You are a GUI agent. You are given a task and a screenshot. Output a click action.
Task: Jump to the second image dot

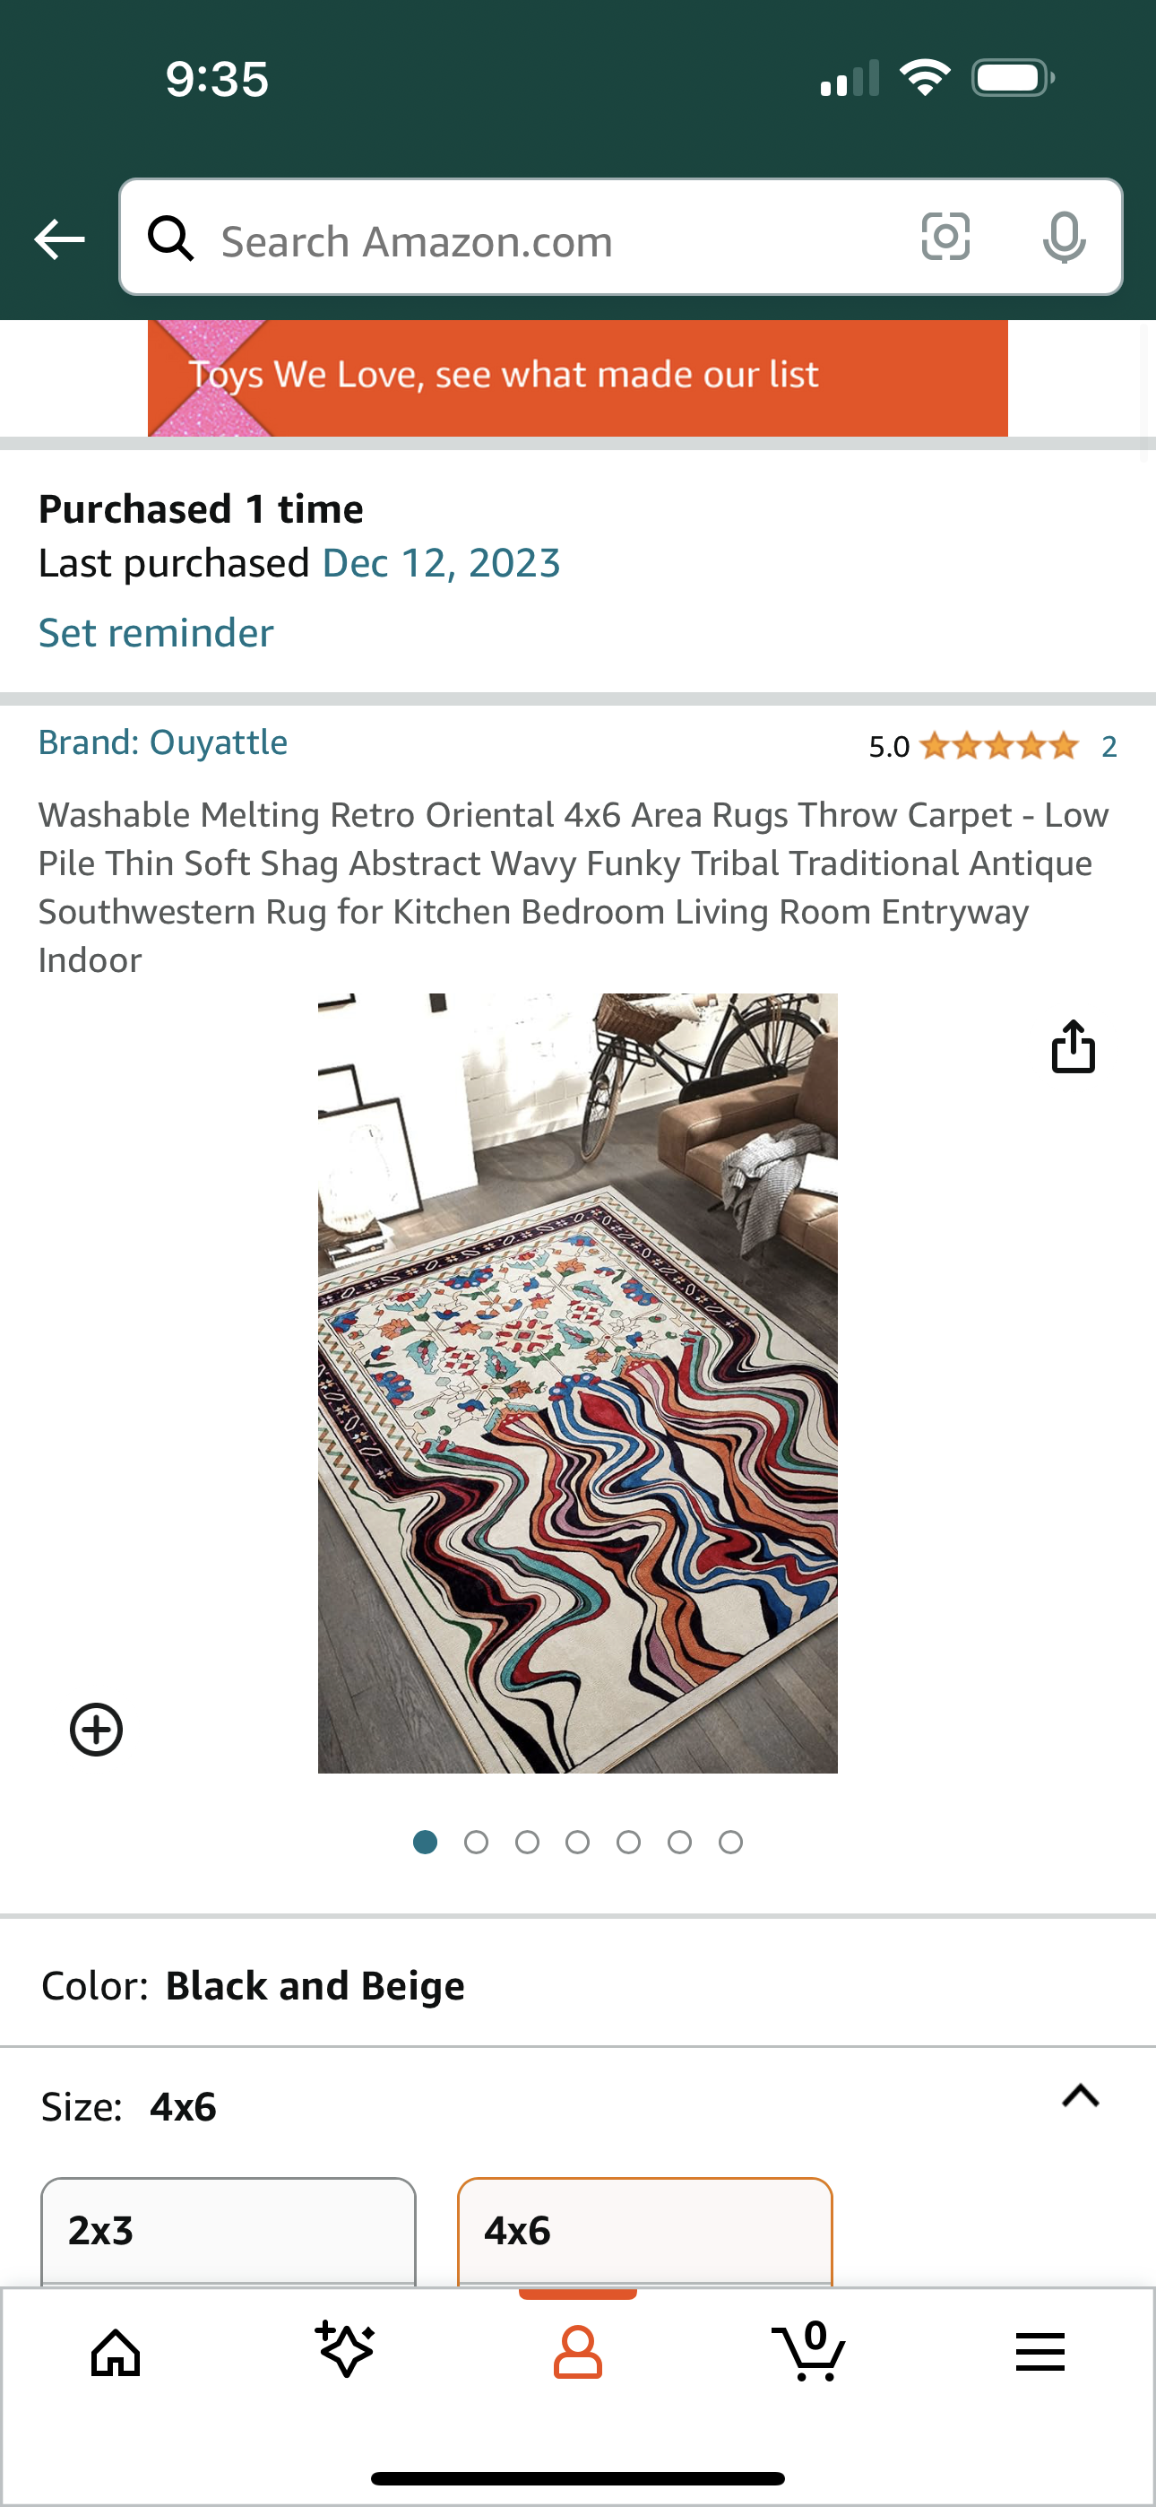pos(476,1843)
